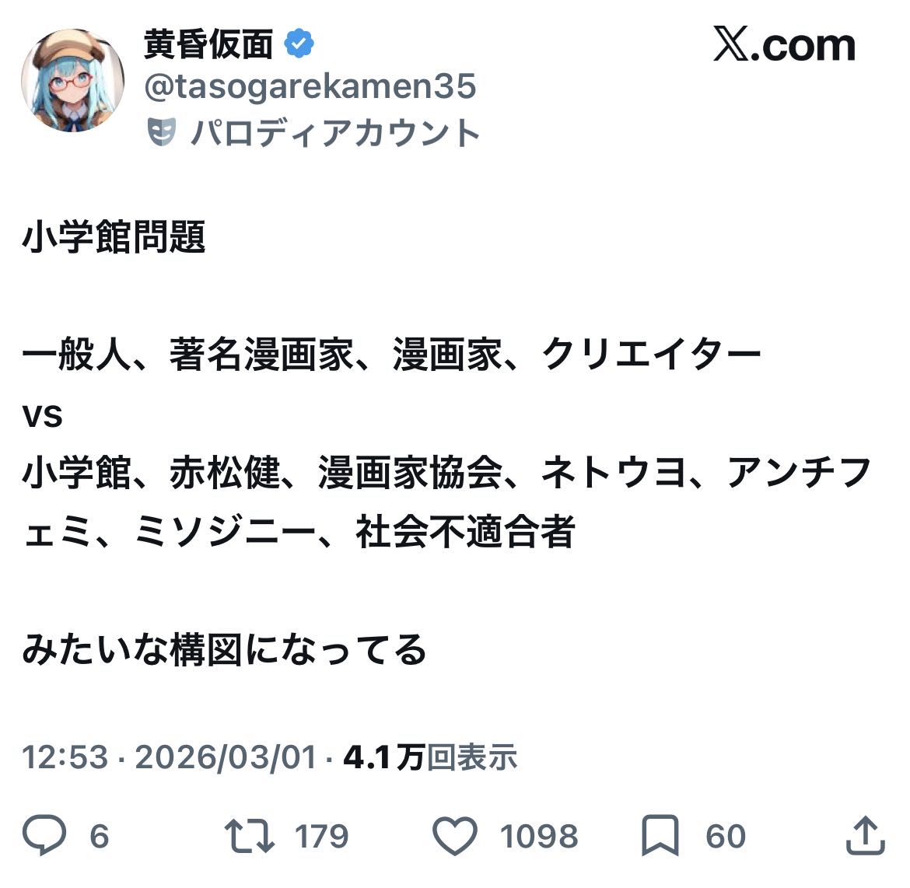The height and width of the screenshot is (888, 910).
Task: Click the @tasogarekamen35 handle
Action: 310,87
